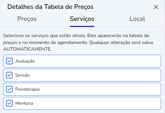The width and height of the screenshot is (165, 113).
Task: Switch to the Preços tab
Action: 27,19
